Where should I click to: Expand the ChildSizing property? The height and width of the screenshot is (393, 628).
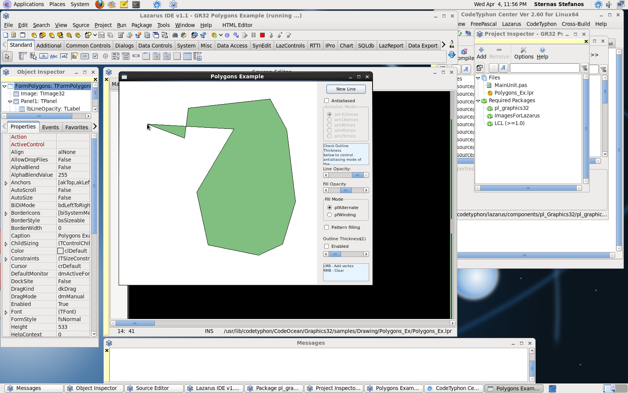[x=6, y=244]
